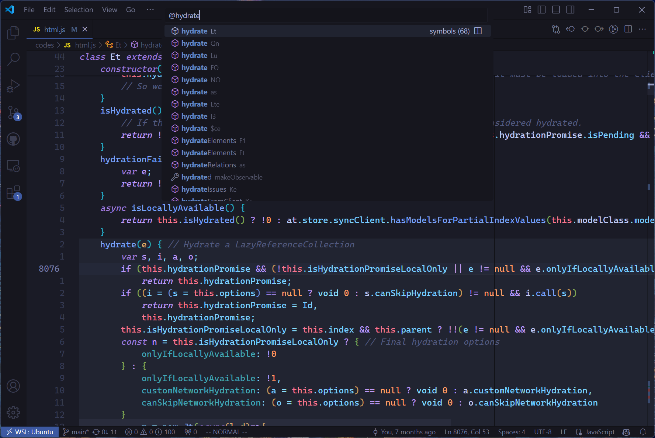The image size is (655, 438).
Task: Toggle the Secondary Side Bar
Action: click(571, 10)
